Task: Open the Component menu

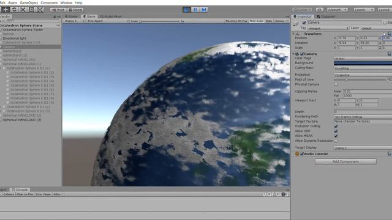Action: tap(49, 2)
